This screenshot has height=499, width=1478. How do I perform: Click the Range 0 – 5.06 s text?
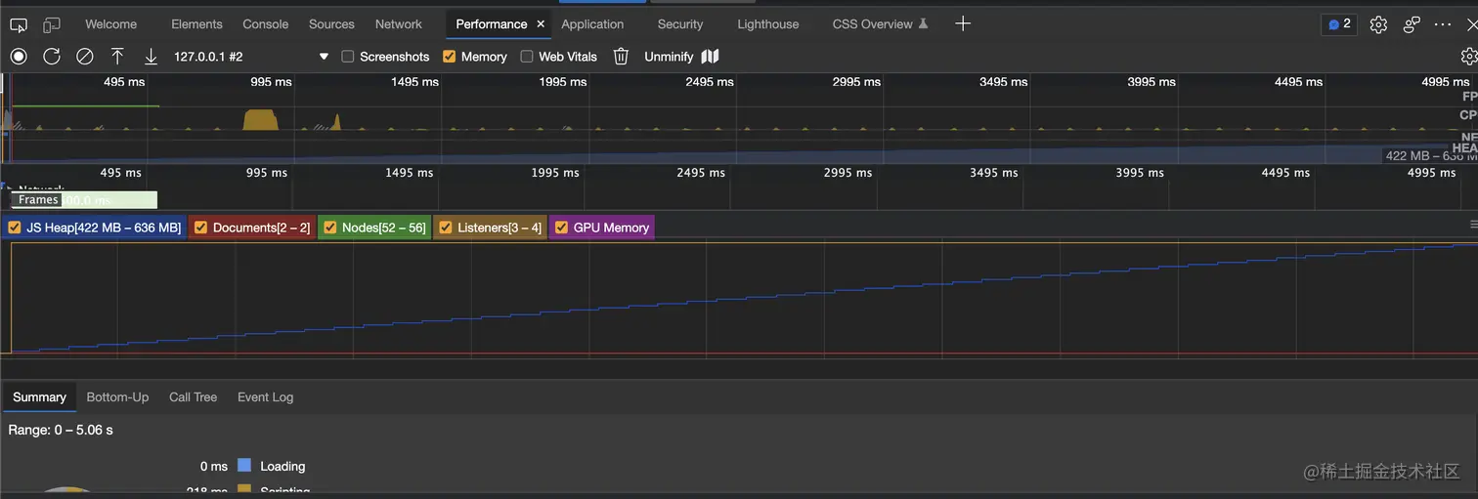point(61,430)
